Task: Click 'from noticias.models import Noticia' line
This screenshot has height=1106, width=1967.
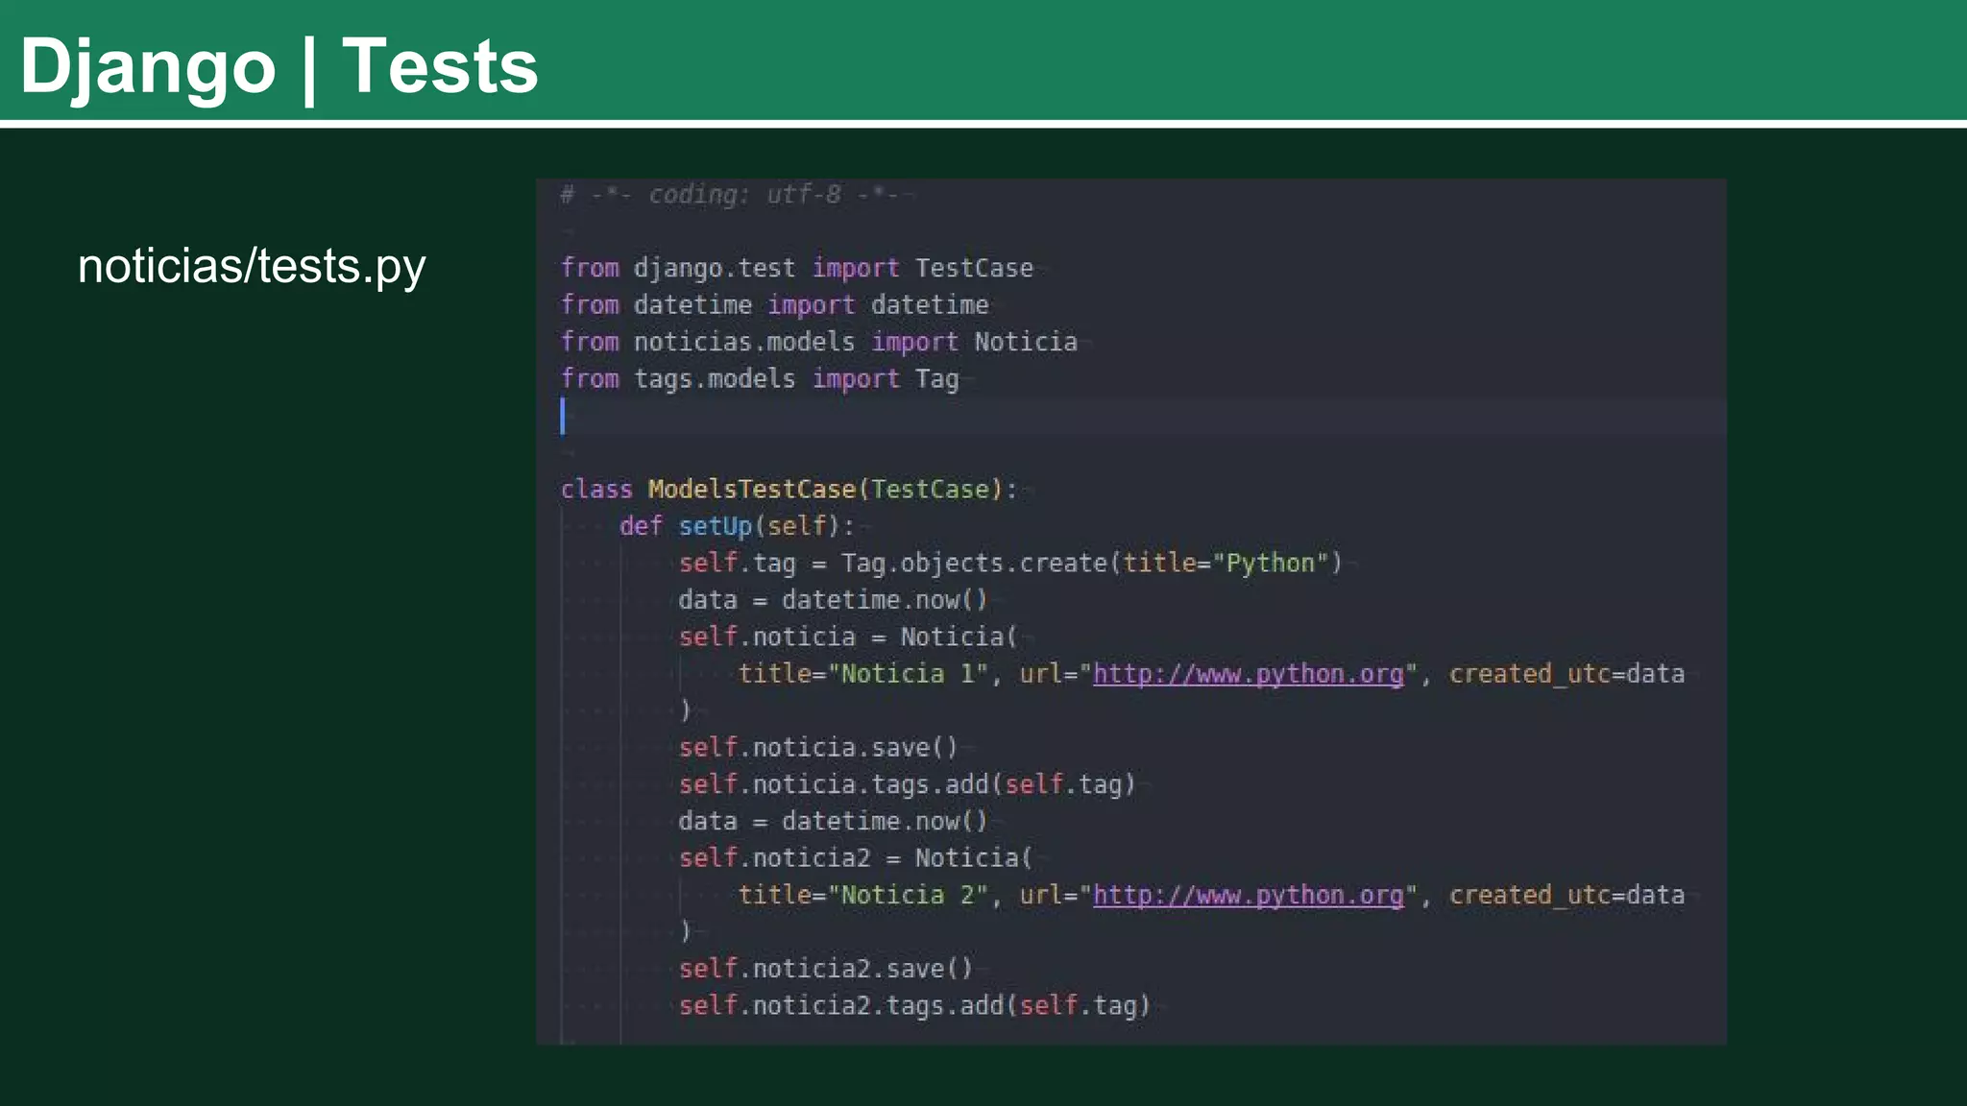Action: 818,342
